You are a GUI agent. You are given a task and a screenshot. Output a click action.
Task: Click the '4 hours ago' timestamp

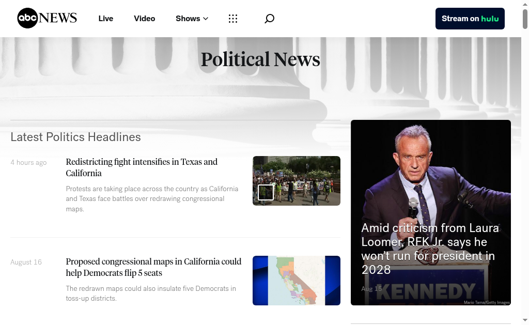coord(28,162)
